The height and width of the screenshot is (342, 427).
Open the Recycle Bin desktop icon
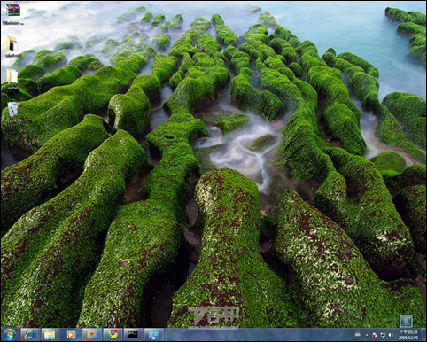[12, 112]
